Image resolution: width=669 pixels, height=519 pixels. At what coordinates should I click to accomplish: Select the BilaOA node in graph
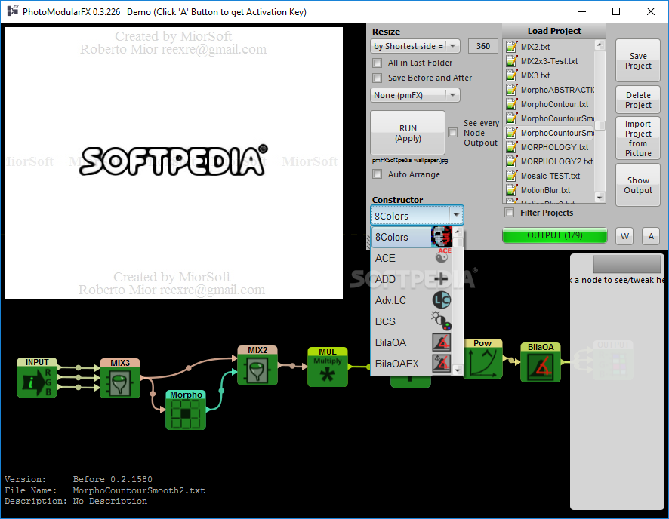click(x=541, y=362)
